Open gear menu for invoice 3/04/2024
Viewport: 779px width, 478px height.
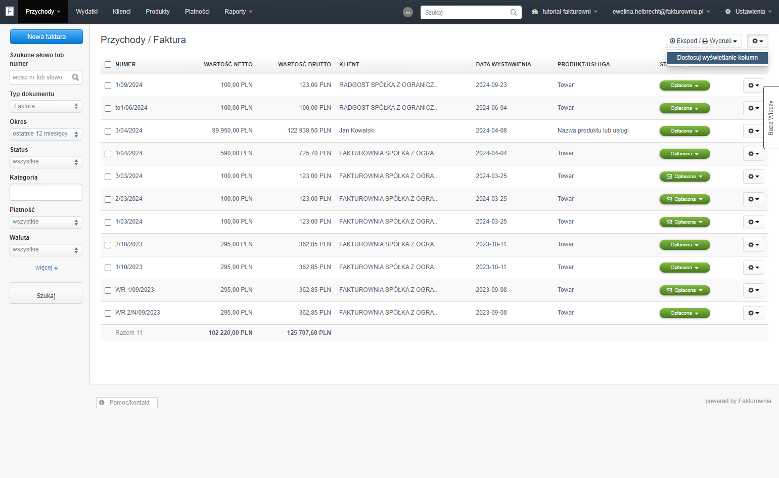point(753,131)
